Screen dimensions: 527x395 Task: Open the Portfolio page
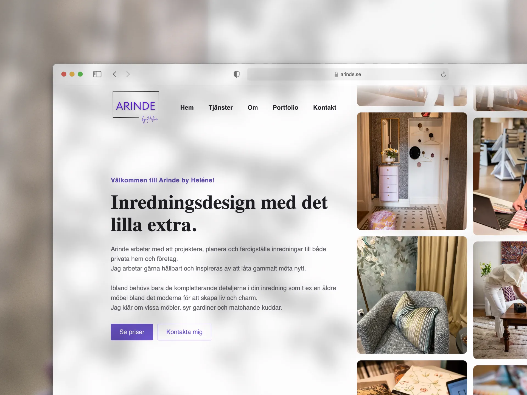click(285, 108)
